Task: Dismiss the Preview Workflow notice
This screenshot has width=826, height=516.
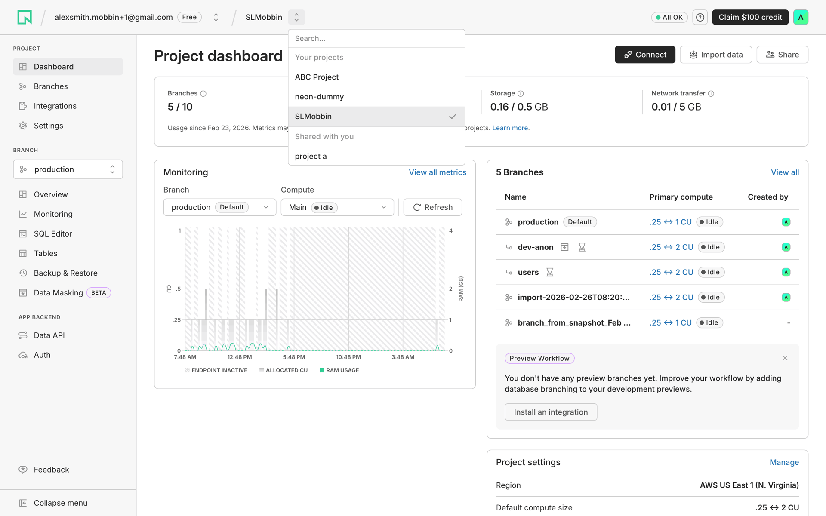Action: click(x=785, y=358)
